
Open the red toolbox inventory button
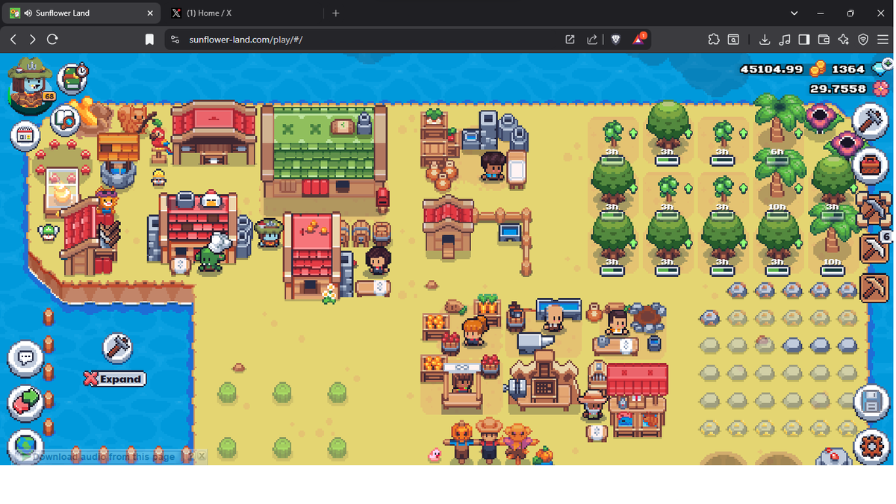[870, 164]
